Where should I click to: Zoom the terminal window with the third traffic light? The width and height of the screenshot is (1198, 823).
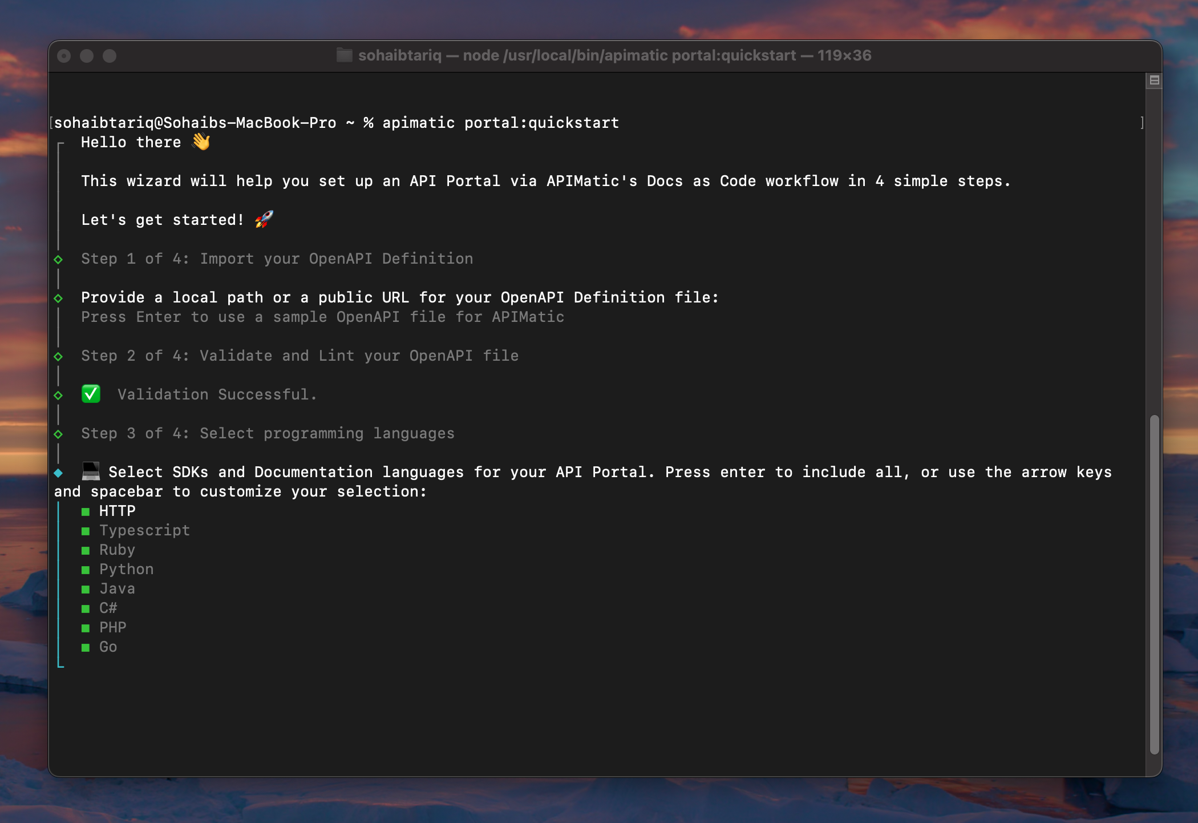110,56
